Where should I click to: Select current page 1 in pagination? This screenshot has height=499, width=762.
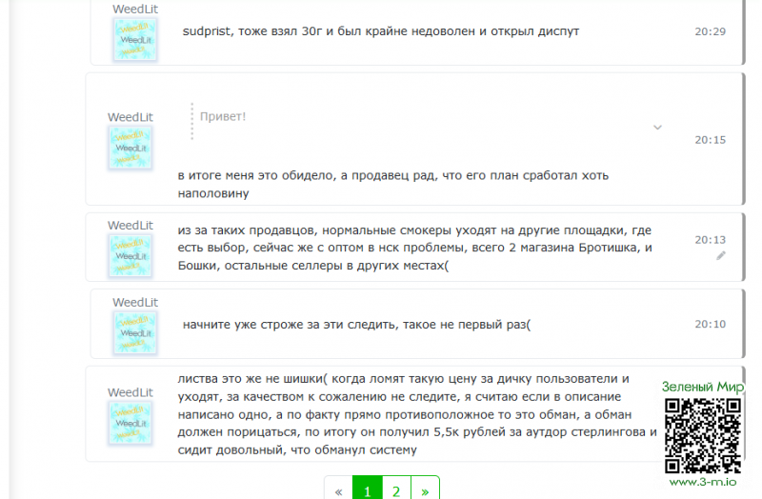(367, 490)
